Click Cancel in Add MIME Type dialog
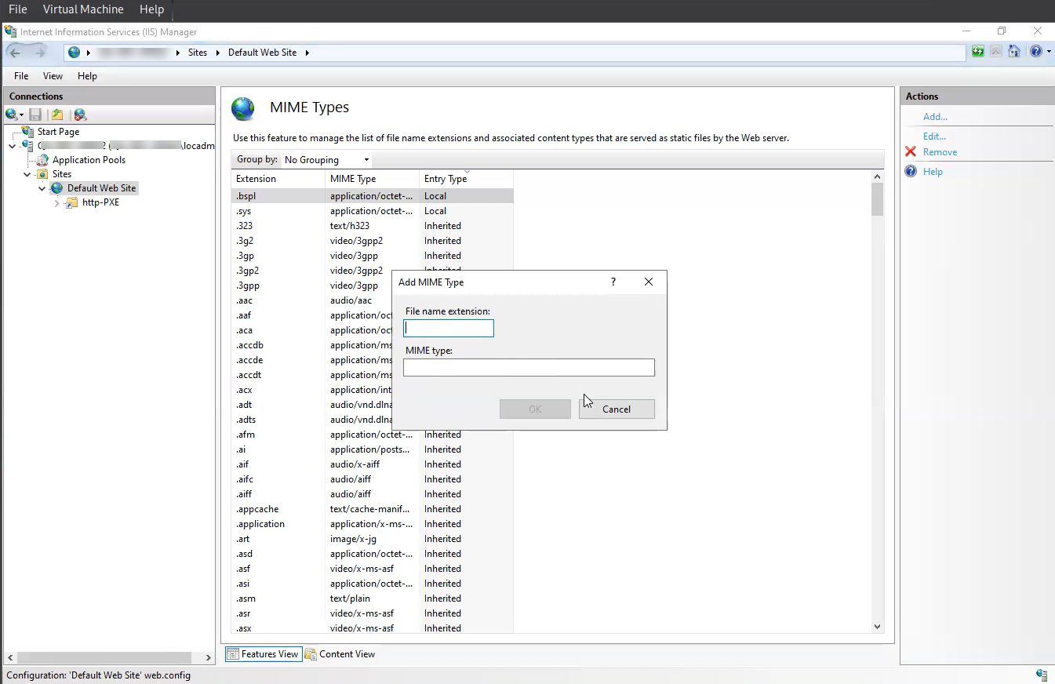The image size is (1055, 684). click(617, 409)
